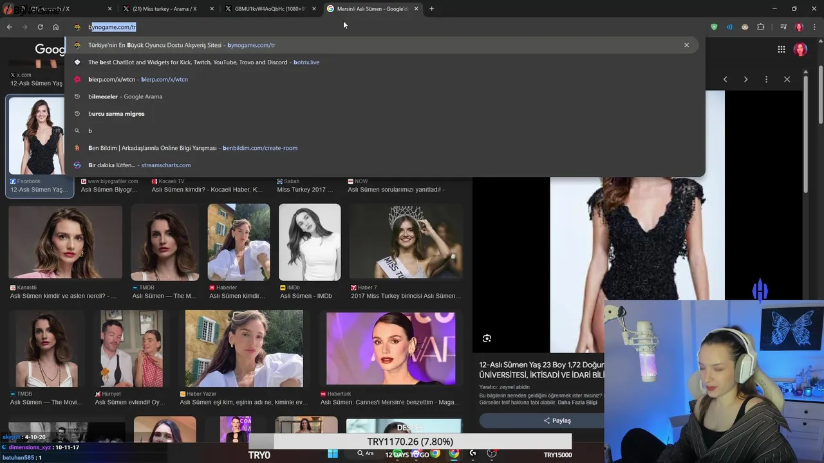Screen dimensions: 824x463
Task: Switch to the active Chrome taskbar icon
Action: tap(454, 454)
